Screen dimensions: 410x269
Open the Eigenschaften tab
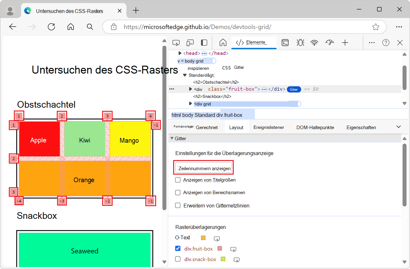(x=361, y=128)
